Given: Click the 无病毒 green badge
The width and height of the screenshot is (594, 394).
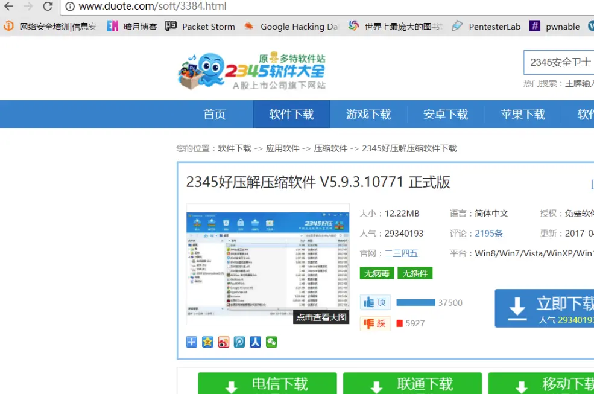Looking at the screenshot, I should pos(377,273).
